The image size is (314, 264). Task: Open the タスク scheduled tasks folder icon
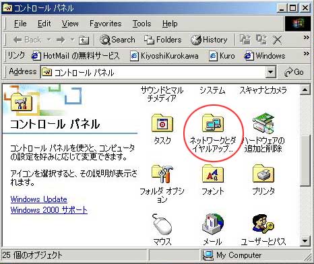(x=162, y=123)
